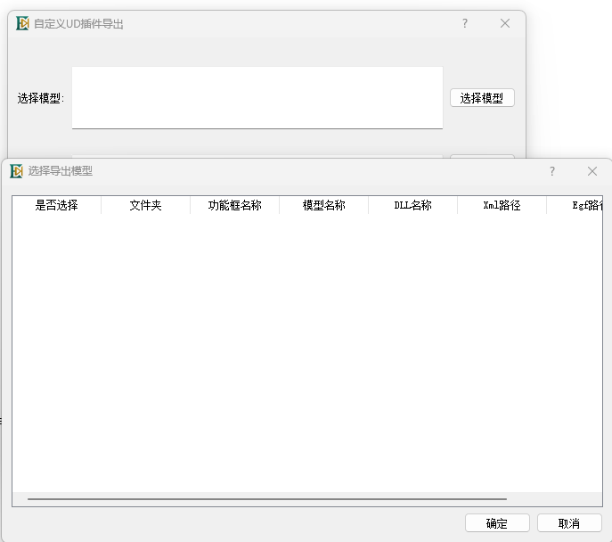
Task: Select the 功能框名称 column header
Action: (234, 206)
